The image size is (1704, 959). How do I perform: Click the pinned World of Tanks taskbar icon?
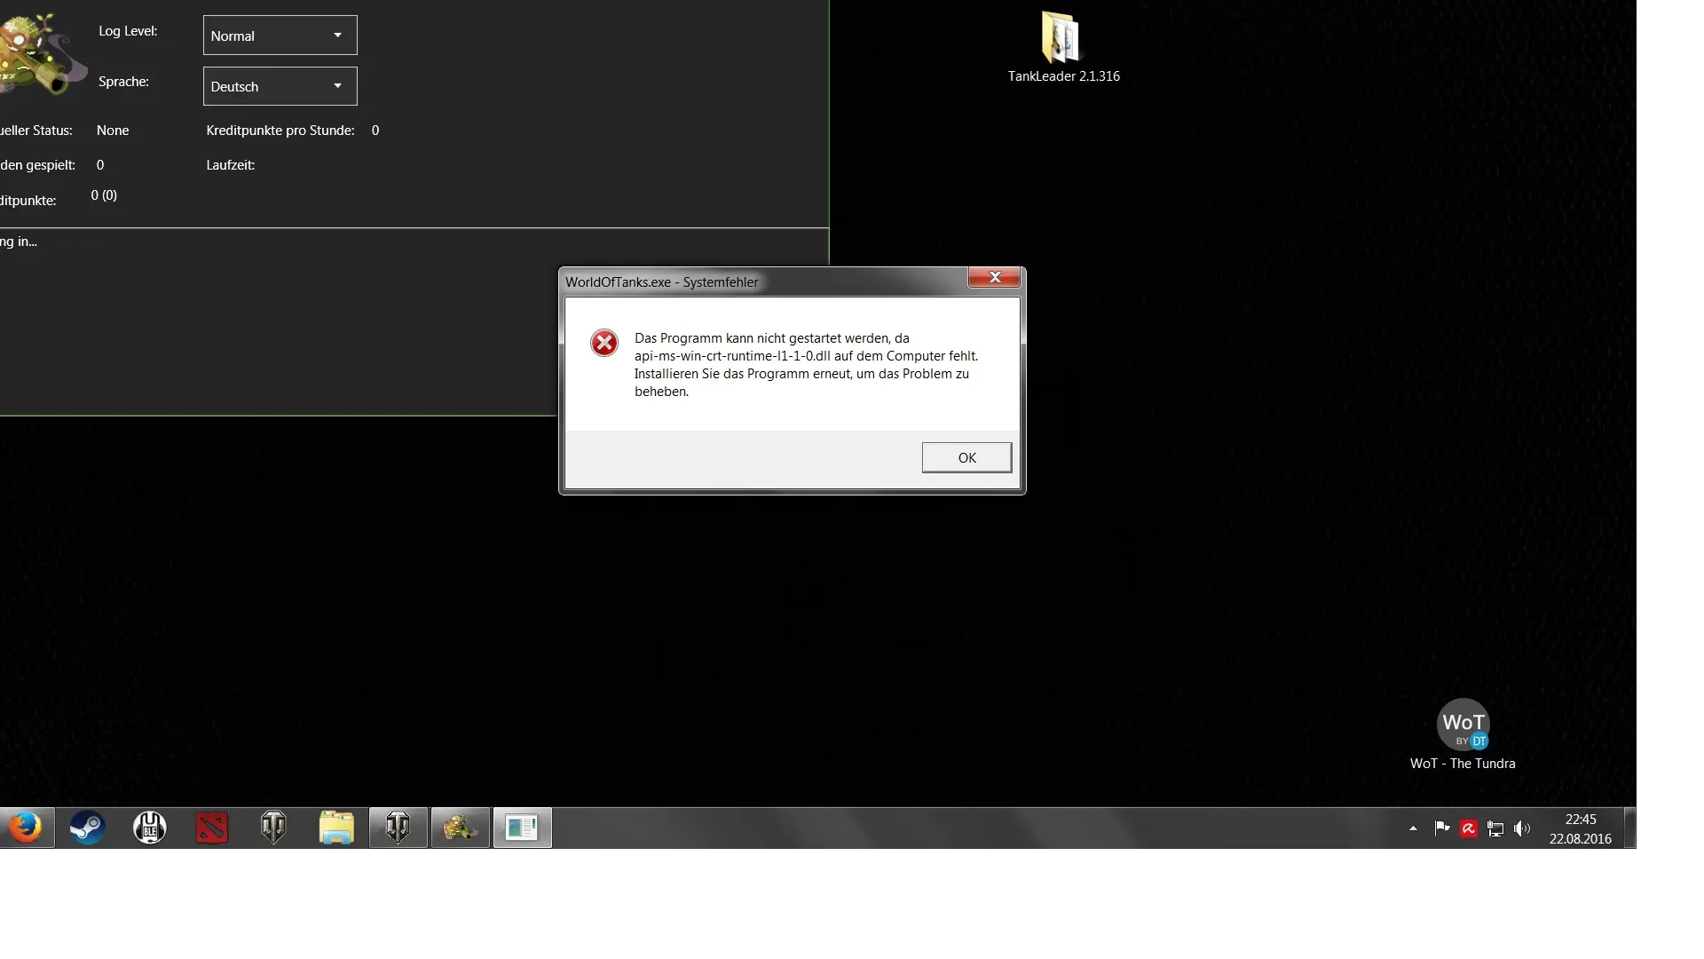pos(274,828)
